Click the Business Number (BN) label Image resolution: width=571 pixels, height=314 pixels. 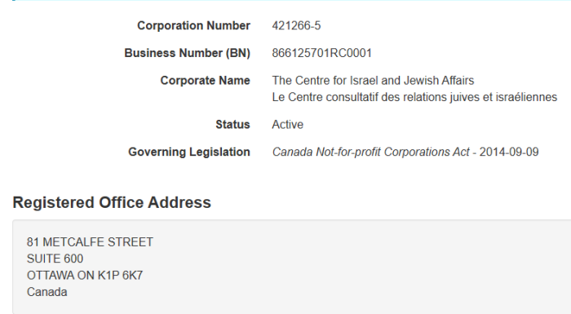pos(187,53)
